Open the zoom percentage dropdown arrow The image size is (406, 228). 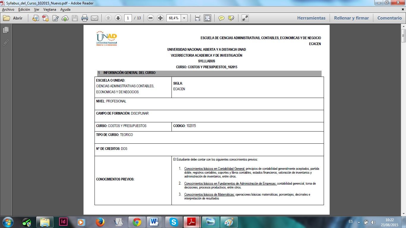click(184, 18)
